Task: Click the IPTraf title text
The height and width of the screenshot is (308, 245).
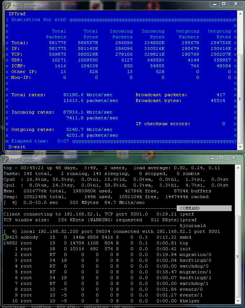Action: 17,14
